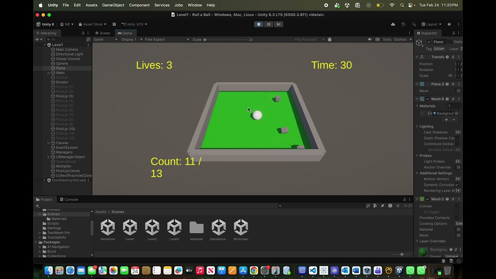Click the green Background material preview swatch
Image resolution: width=496 pixels, height=279 pixels.
423,252
